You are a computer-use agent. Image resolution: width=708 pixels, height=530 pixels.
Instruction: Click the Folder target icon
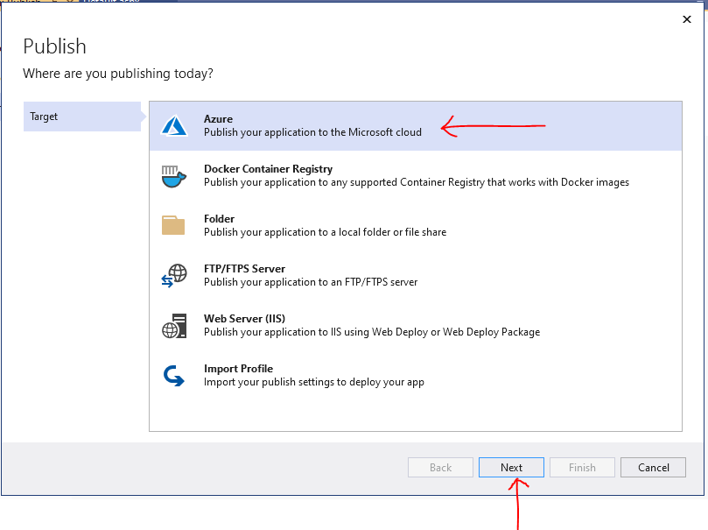tap(173, 225)
